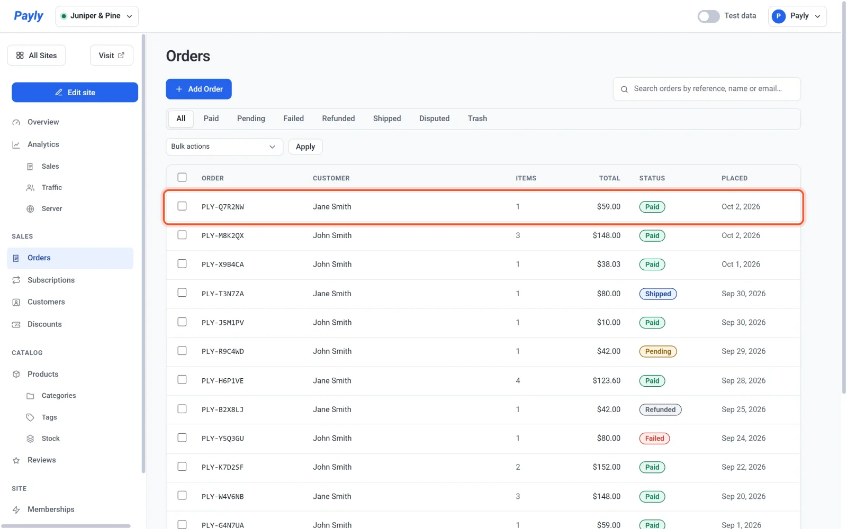Click the Shipped status badge
The width and height of the screenshot is (847, 529).
click(658, 294)
